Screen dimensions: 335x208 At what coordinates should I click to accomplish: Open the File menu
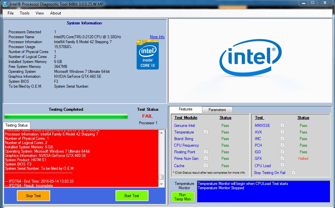pos(11,13)
